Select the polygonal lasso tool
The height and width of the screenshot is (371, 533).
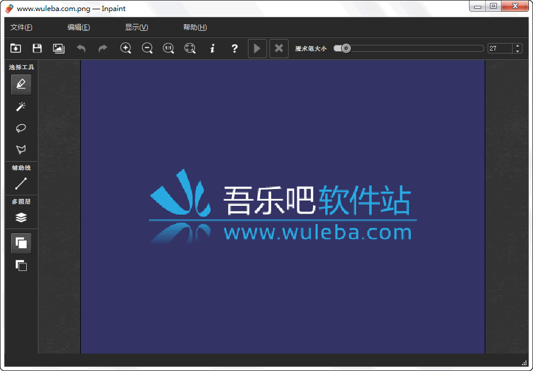[x=21, y=149]
